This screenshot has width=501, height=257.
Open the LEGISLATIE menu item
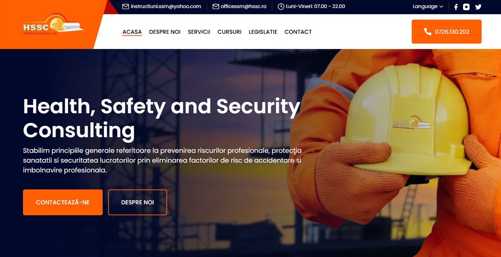coord(263,32)
